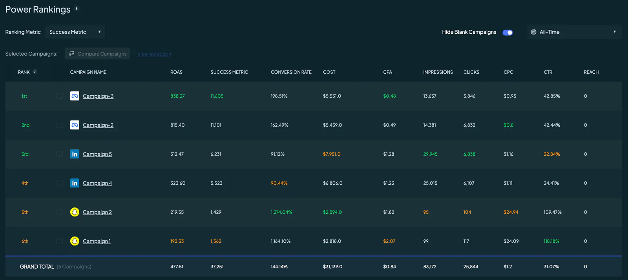The height and width of the screenshot is (280, 628).
Task: Open the Campaign-2 Meta campaign link
Action: [98, 125]
